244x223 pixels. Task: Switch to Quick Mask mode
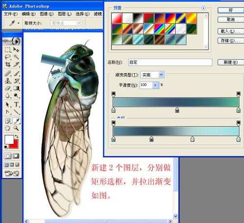click(x=16, y=156)
